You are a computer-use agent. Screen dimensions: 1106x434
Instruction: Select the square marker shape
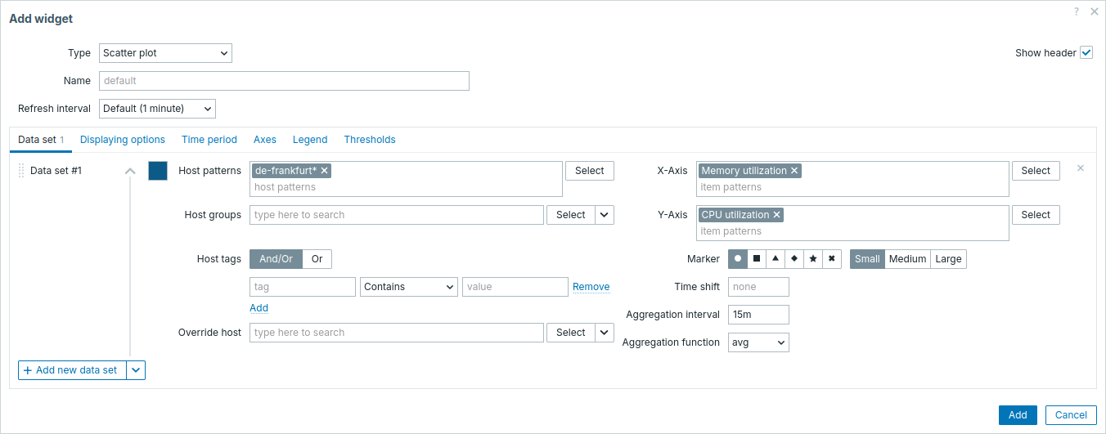[x=757, y=259]
